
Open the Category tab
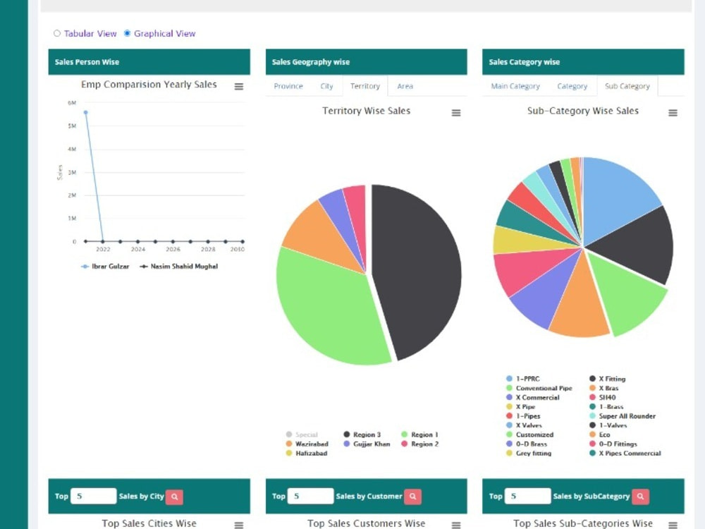coord(572,86)
